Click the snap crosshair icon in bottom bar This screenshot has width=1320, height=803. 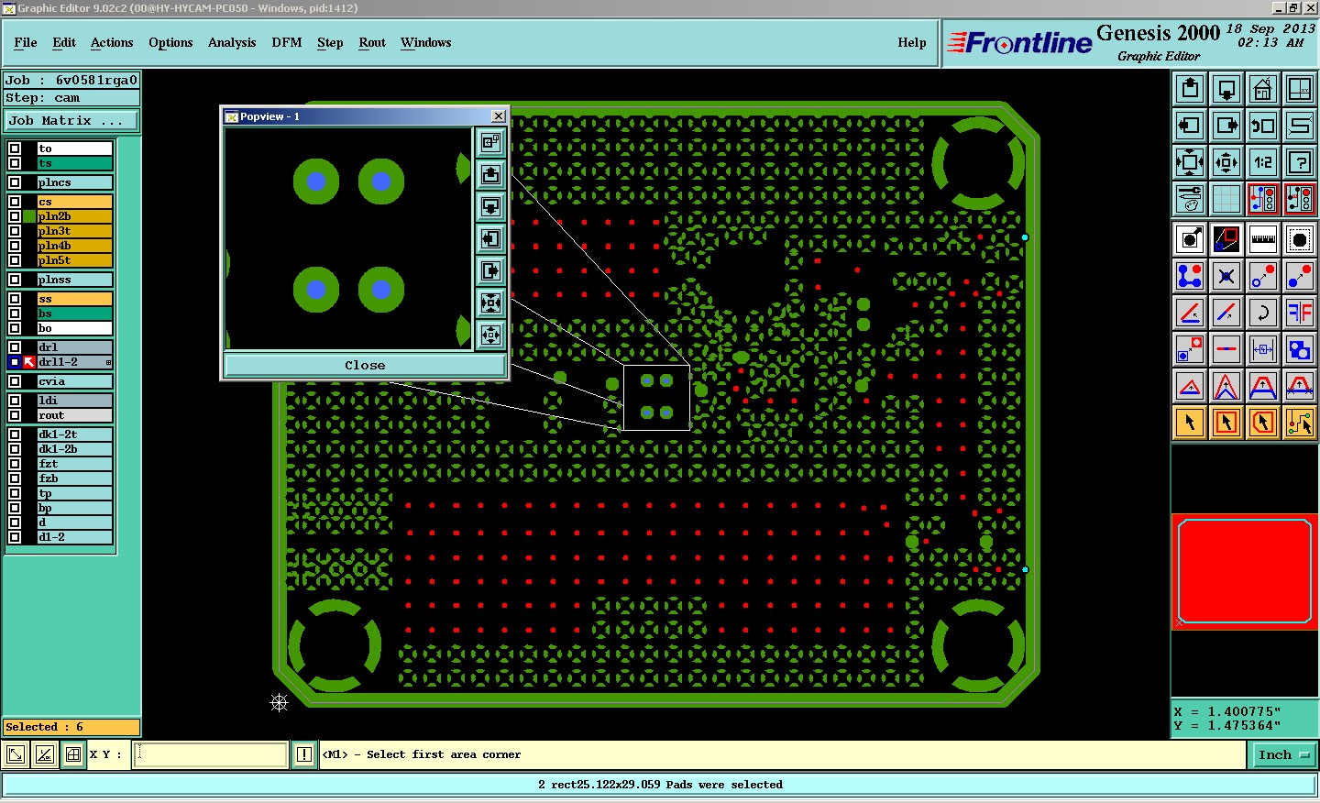tap(73, 754)
